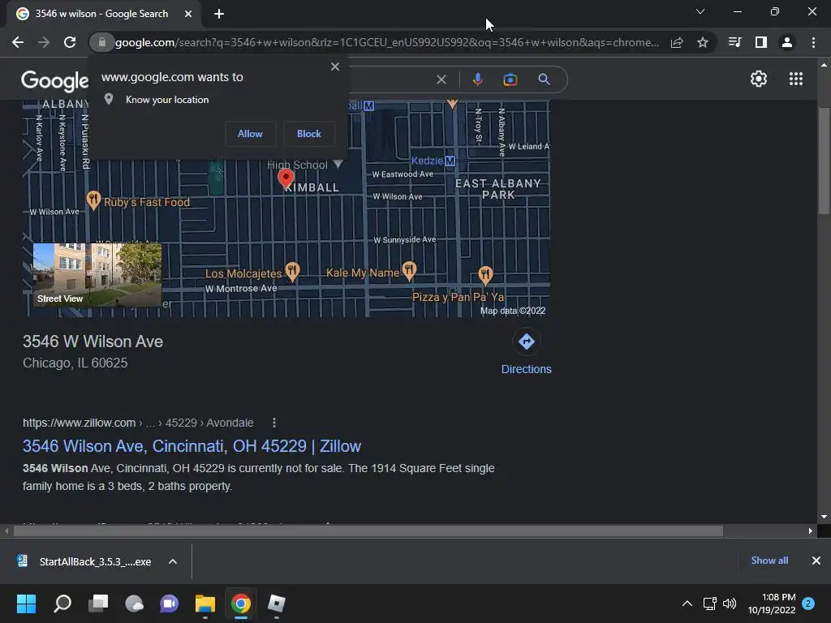Open Chrome three-dot menu
Screen dimensions: 831x623
[813, 42]
